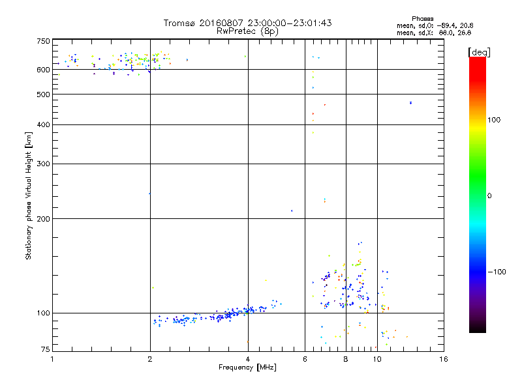Click the x-axis tick label '6'
The image size is (522, 391).
pyautogui.click(x=305, y=359)
